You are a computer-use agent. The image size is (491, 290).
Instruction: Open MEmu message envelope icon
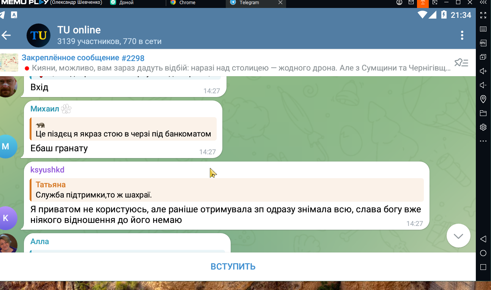(x=411, y=2)
